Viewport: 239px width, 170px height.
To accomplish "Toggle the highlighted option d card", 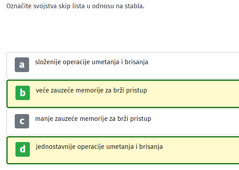I will coord(123,150).
